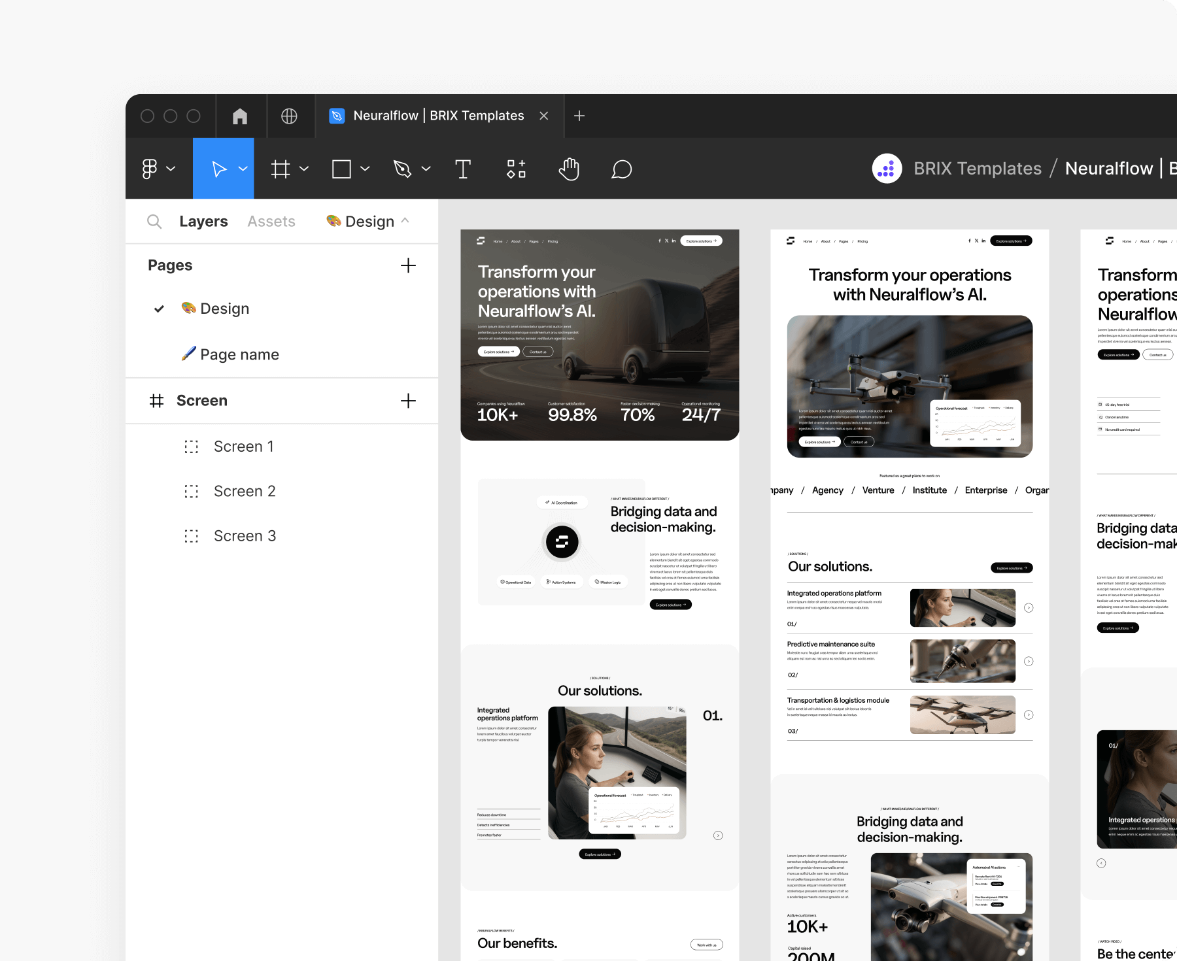Open the Comment tool

pos(621,169)
